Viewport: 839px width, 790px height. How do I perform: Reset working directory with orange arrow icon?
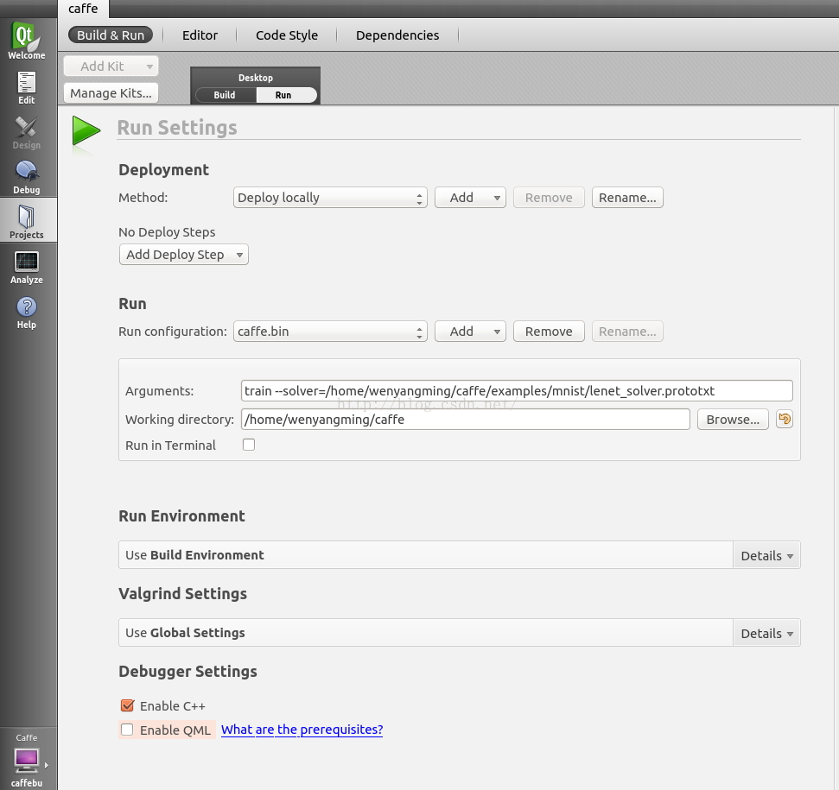coord(785,419)
